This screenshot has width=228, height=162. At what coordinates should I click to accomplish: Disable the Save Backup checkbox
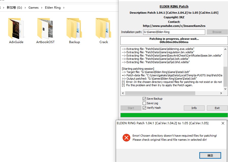144,99
